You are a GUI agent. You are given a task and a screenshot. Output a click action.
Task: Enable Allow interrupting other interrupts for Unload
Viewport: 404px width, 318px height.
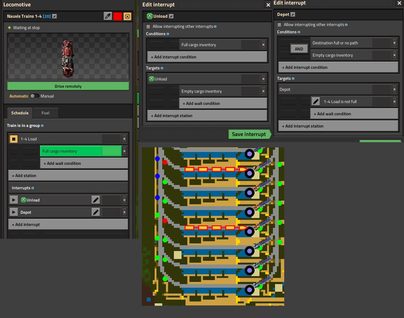coord(148,27)
